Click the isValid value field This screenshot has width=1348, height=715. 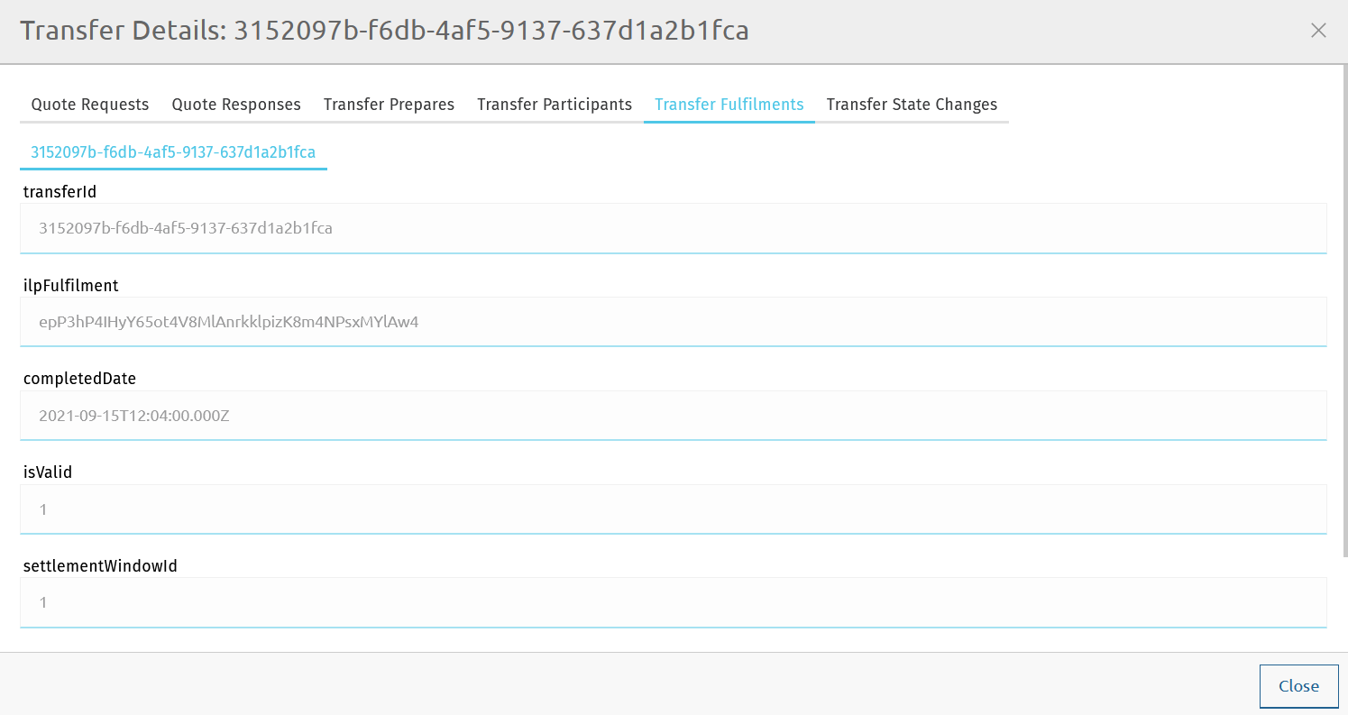[673, 509]
